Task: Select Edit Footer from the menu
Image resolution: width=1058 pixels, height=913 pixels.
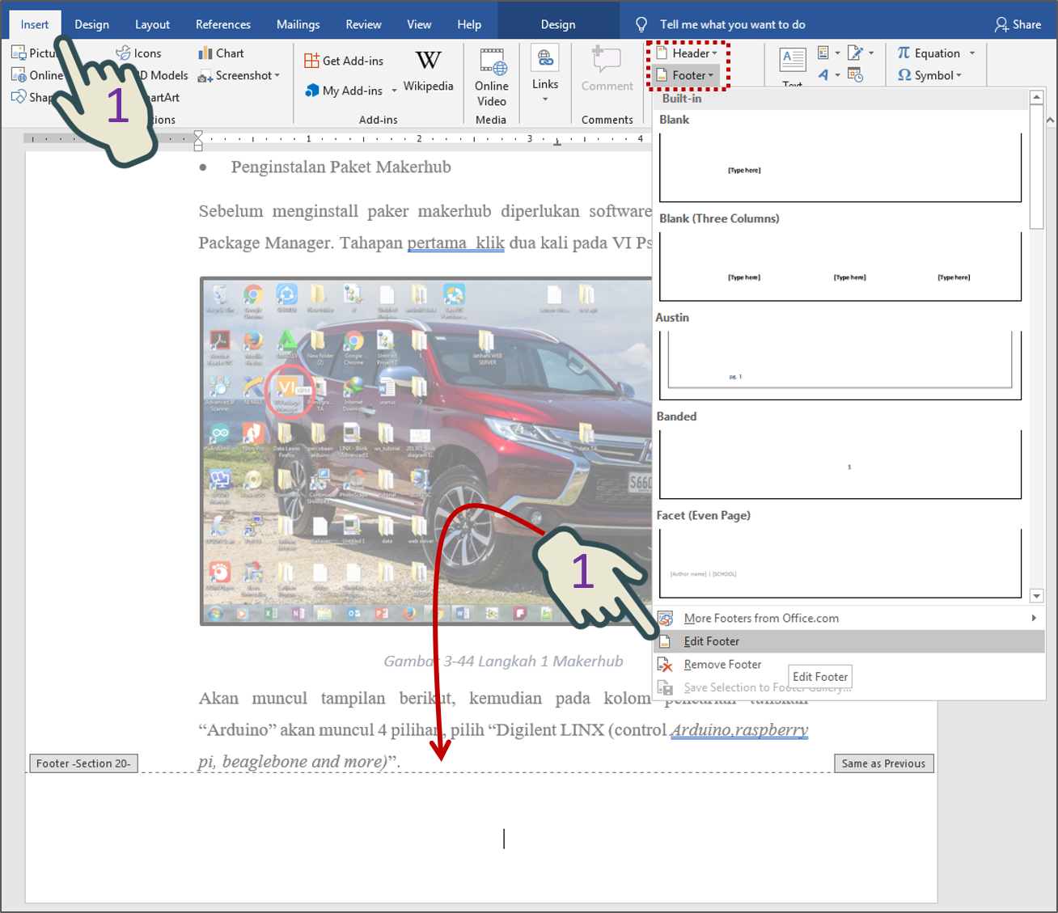Action: [x=711, y=640]
